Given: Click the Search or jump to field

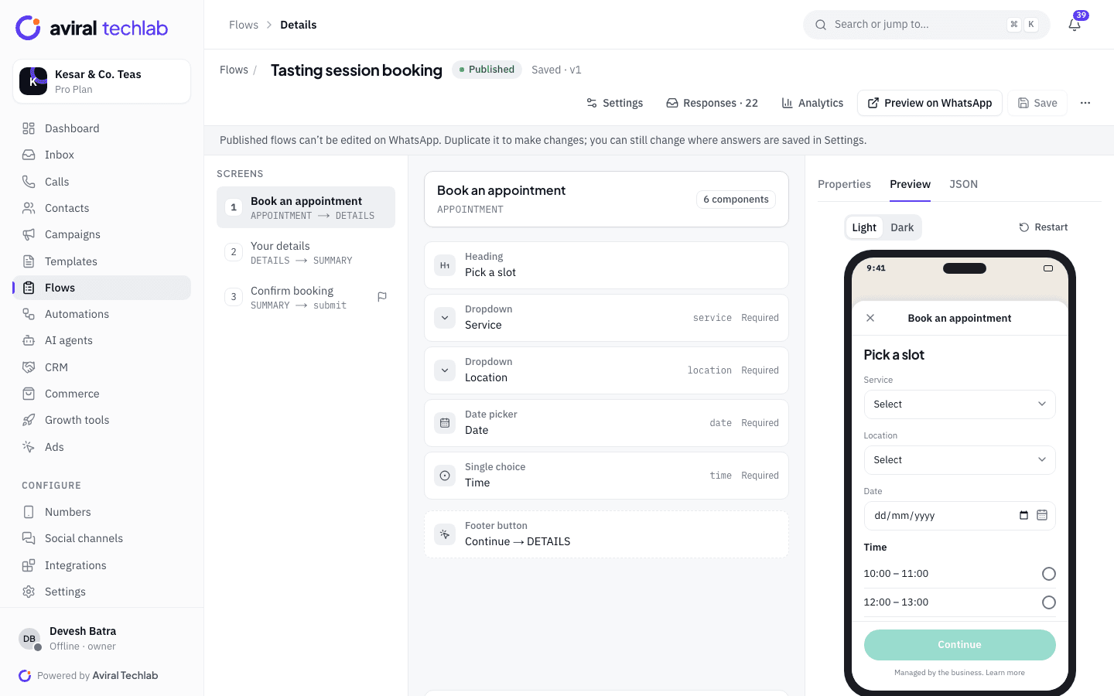Looking at the screenshot, I should (x=926, y=25).
